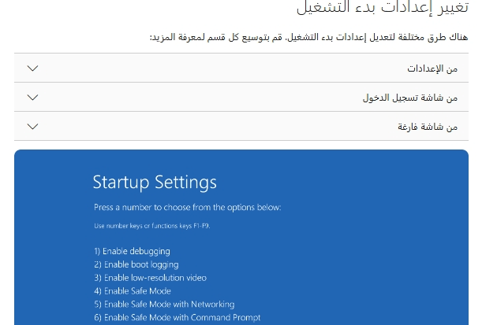Click the 'Use number keys' hint text
This screenshot has height=325, width=497.
click(x=151, y=226)
